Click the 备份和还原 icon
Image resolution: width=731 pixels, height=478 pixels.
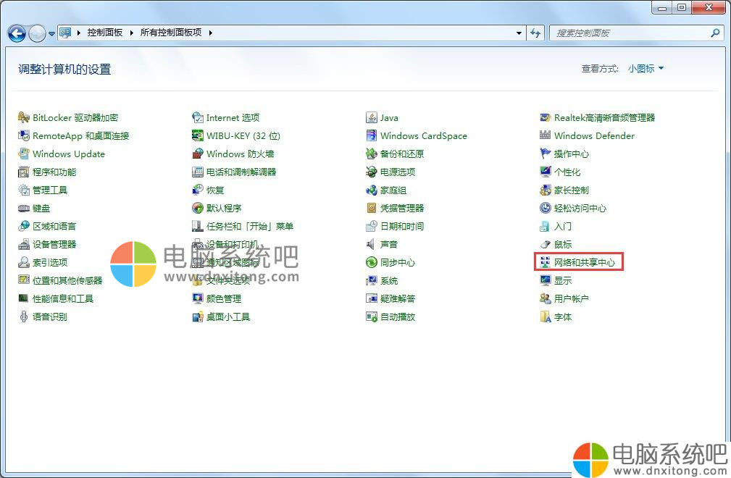(x=372, y=154)
